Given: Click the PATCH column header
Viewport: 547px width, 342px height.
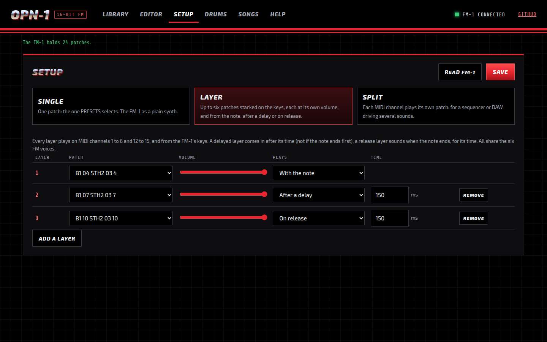Looking at the screenshot, I should coord(76,157).
